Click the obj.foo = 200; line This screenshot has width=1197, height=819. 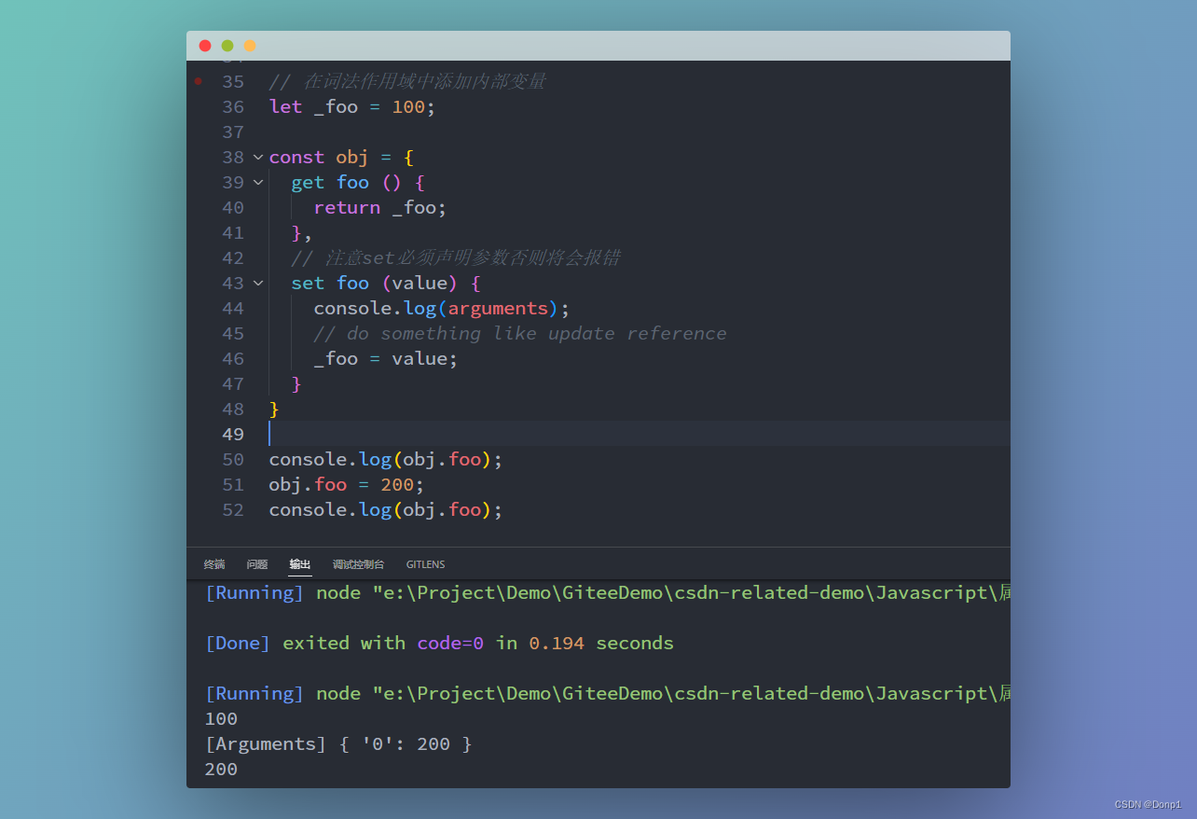pos(347,484)
